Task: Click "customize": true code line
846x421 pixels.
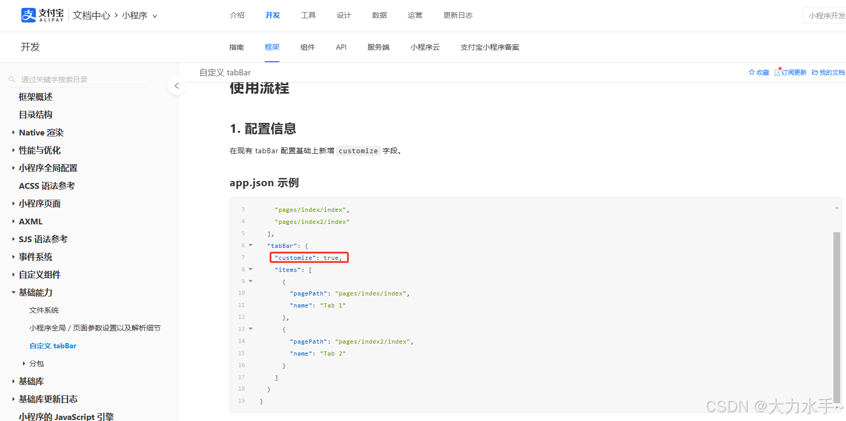Action: [309, 258]
